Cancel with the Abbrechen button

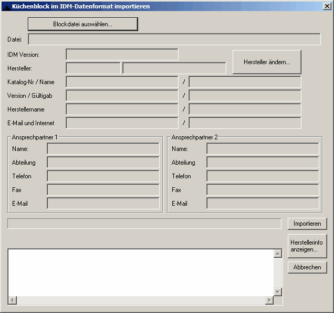pos(307,267)
